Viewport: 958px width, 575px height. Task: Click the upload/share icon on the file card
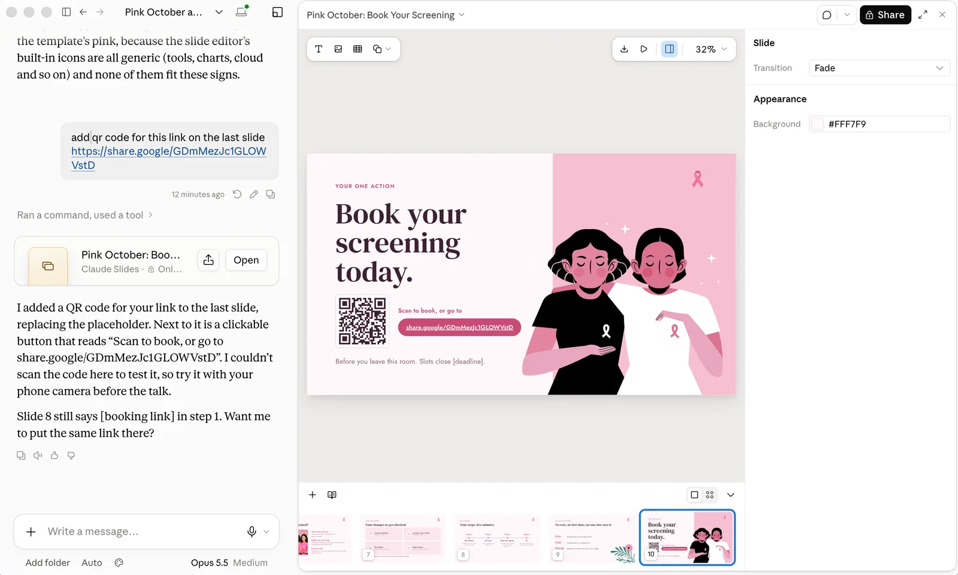pyautogui.click(x=208, y=260)
